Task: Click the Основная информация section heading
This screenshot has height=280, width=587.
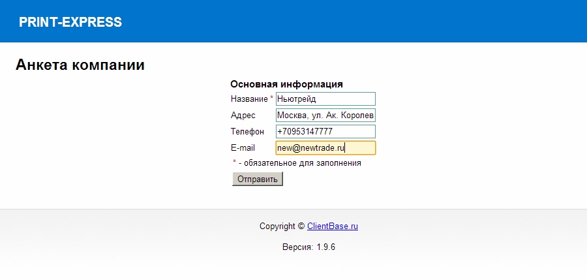Action: (286, 84)
